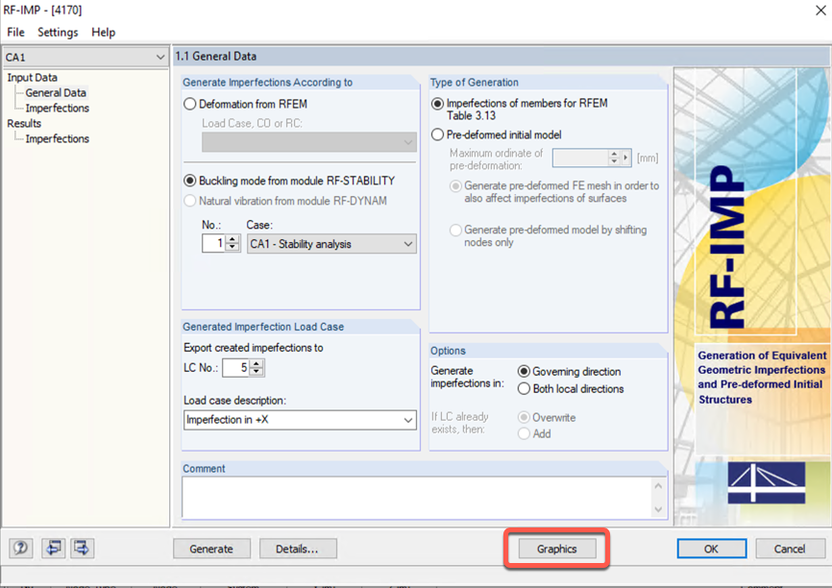Open Load case description dropdown

tap(407, 420)
